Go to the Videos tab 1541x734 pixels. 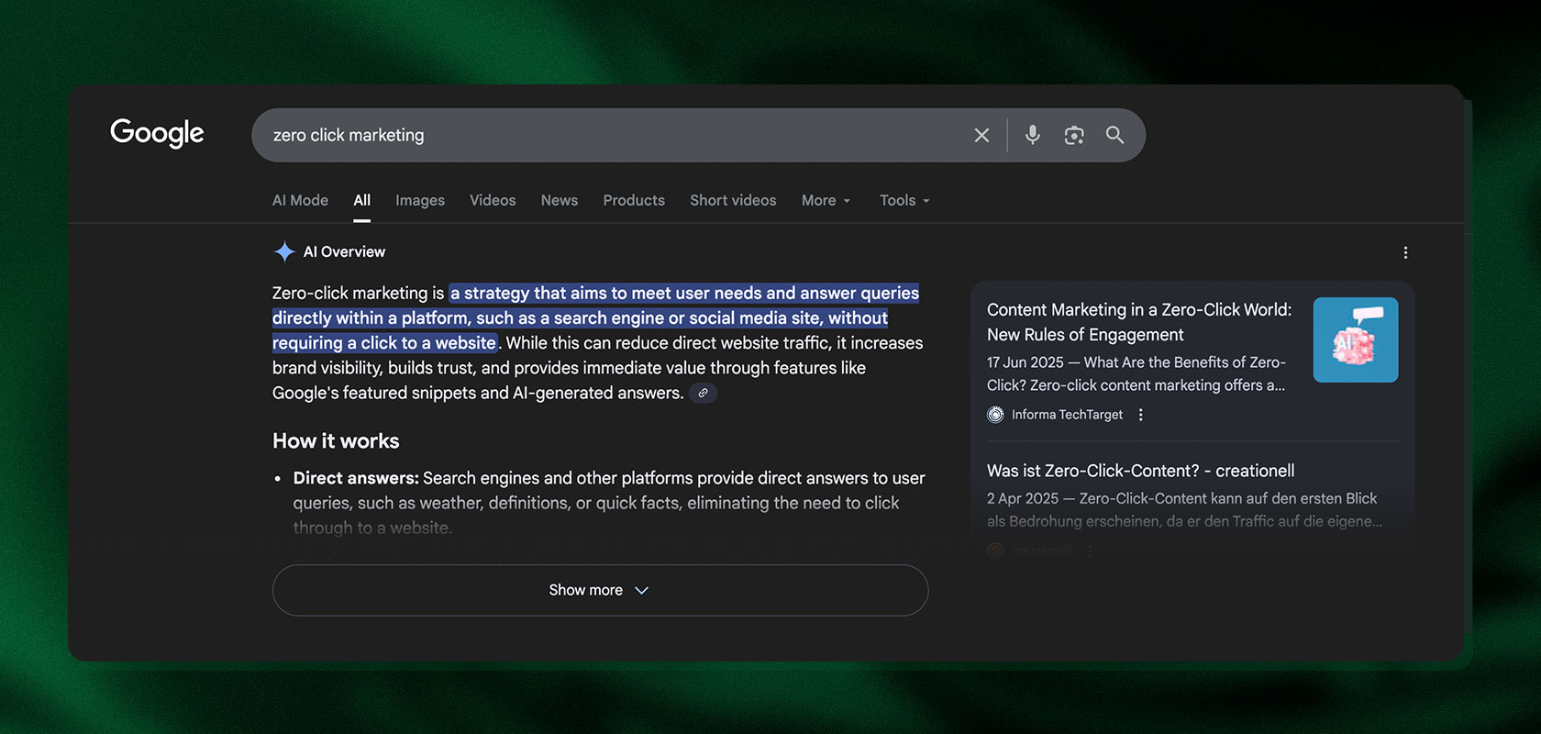click(493, 200)
